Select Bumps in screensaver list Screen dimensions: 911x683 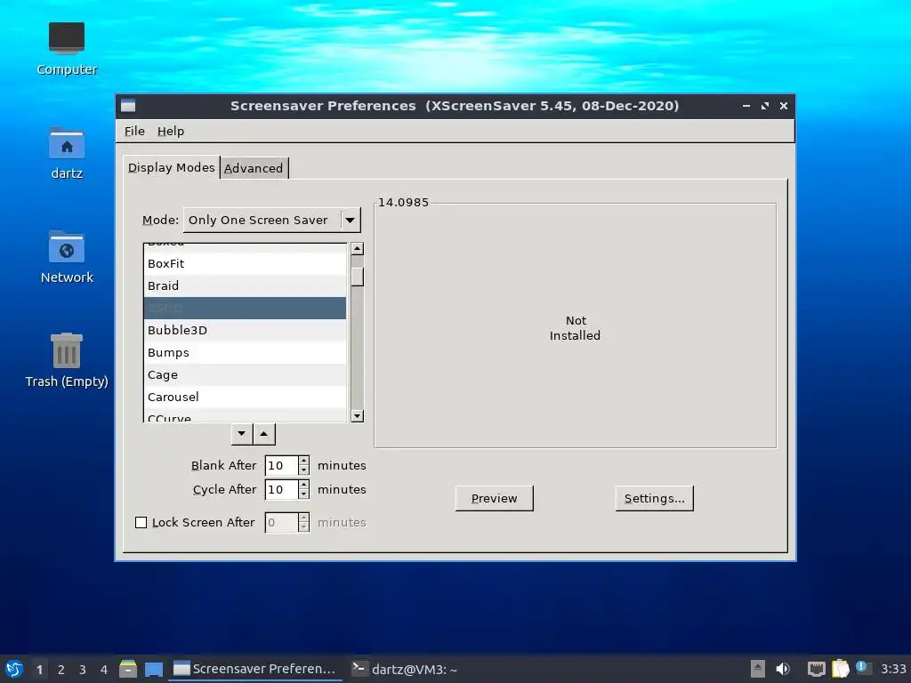[x=245, y=352]
